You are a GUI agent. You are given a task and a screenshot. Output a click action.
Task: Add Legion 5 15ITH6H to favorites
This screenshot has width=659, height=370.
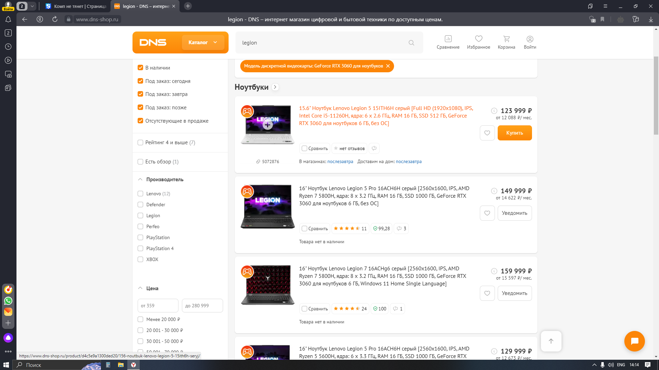487,133
